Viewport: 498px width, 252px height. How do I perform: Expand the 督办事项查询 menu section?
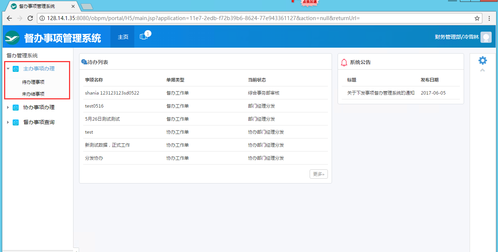(x=8, y=122)
